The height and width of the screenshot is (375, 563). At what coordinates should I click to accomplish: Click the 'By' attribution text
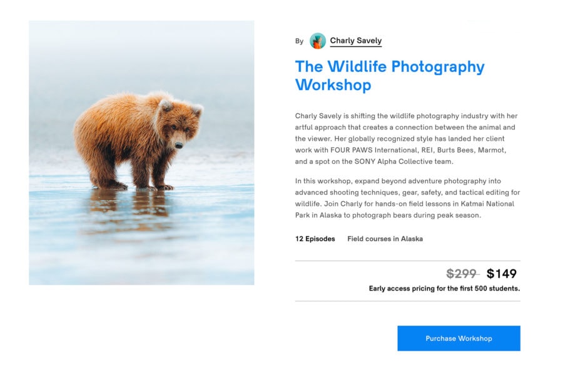click(298, 40)
